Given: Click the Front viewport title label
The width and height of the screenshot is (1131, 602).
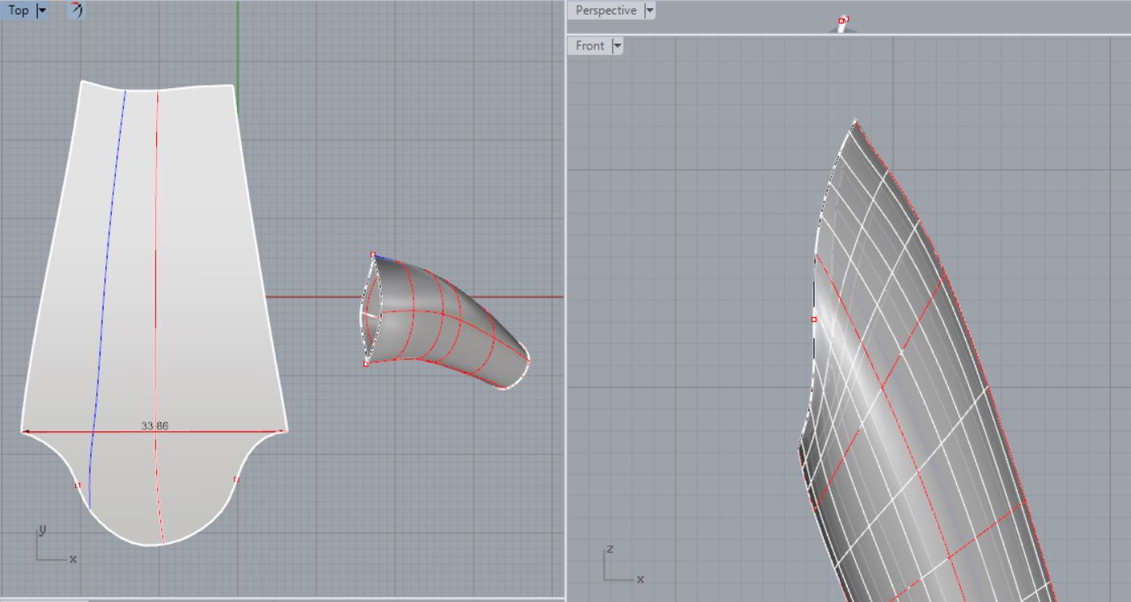Looking at the screenshot, I should click(x=590, y=46).
